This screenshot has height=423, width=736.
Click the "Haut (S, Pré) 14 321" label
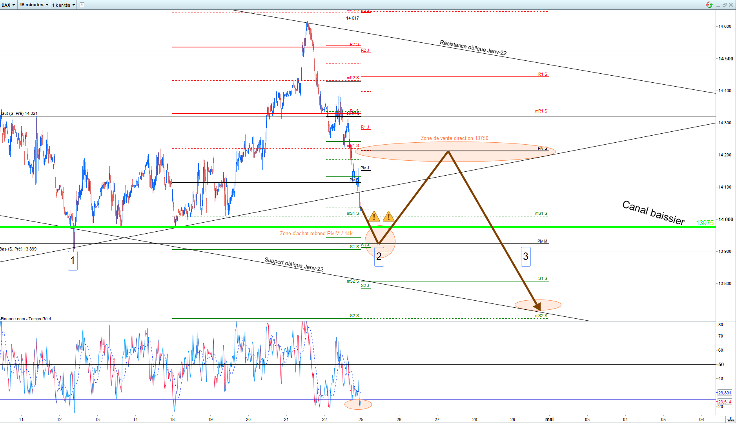click(19, 113)
